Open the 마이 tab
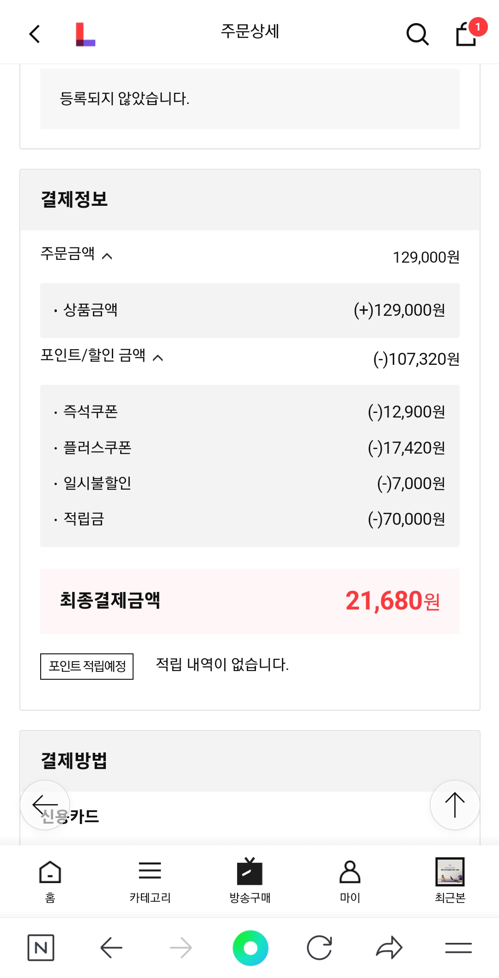Screen dimensions: 499x978 pos(350,881)
